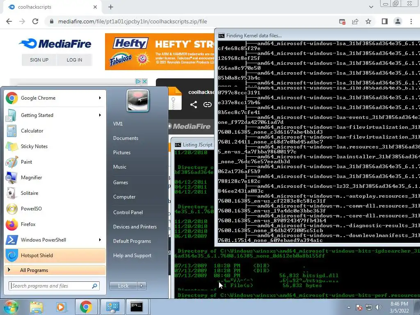This screenshot has width=420, height=315.
Task: Click the file share icon on MediaFire
Action: [194, 105]
